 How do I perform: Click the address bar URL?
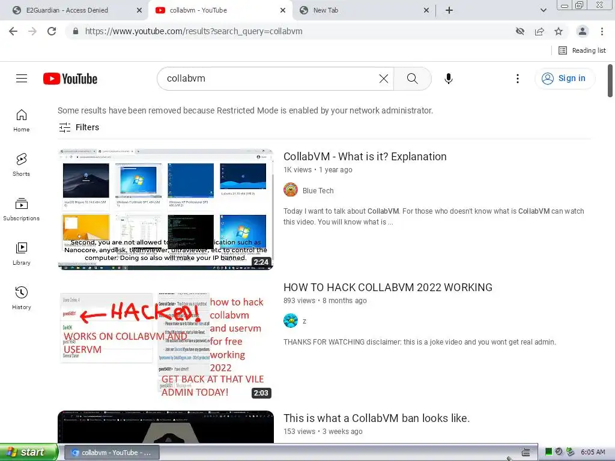(194, 31)
